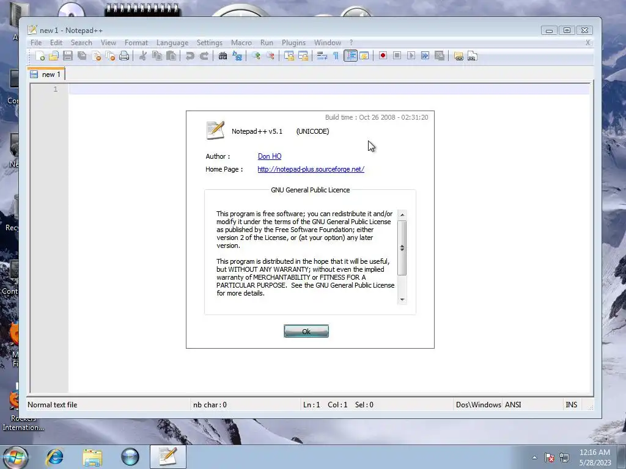Screen dimensions: 626x469
Task: Click the Undo arrow icon
Action: click(x=190, y=56)
